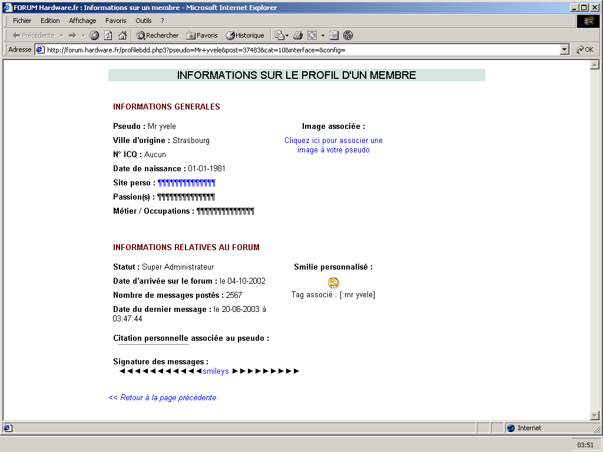The image size is (603, 452).
Task: Click the messenger globe toolbar icon
Action: pyautogui.click(x=347, y=35)
